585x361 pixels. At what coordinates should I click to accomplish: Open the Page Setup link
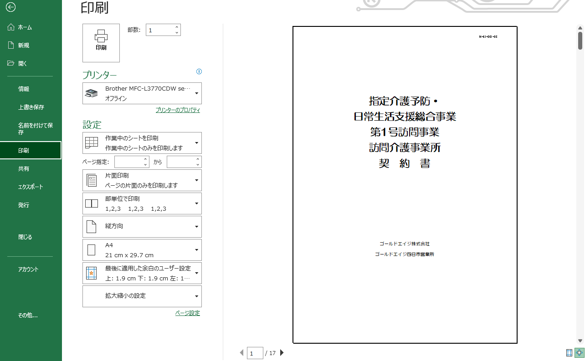tap(187, 313)
